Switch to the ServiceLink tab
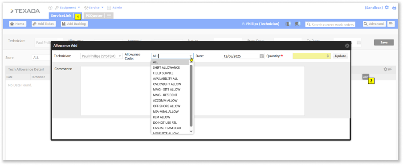Image resolution: width=403 pixels, height=165 pixels. pyautogui.click(x=61, y=16)
